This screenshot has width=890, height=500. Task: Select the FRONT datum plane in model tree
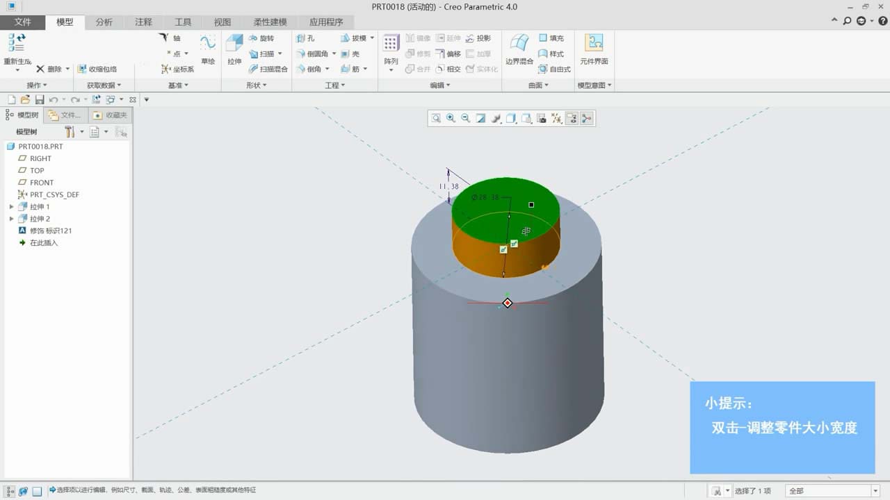click(42, 183)
